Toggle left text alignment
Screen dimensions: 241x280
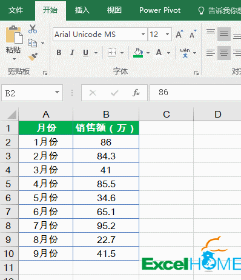pyautogui.click(x=211, y=53)
